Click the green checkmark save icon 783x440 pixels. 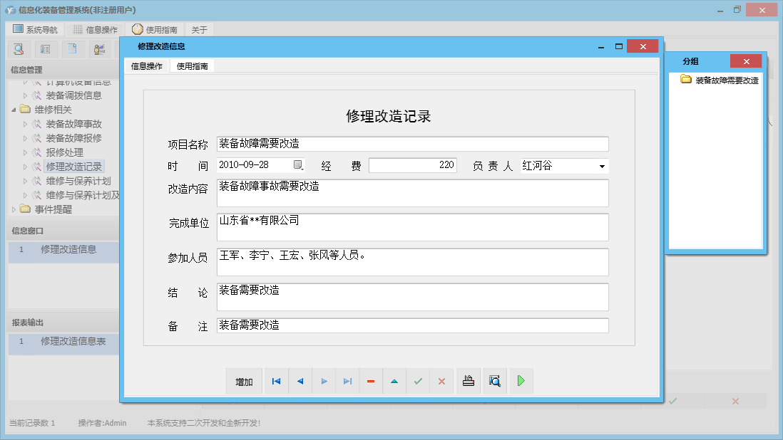point(418,382)
